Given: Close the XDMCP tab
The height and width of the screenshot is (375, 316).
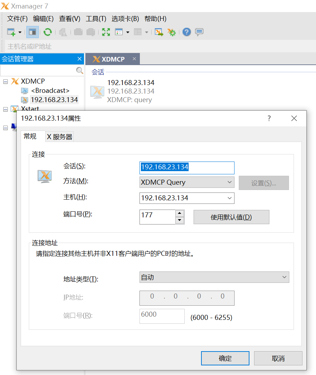Looking at the screenshot, I should coord(135,59).
